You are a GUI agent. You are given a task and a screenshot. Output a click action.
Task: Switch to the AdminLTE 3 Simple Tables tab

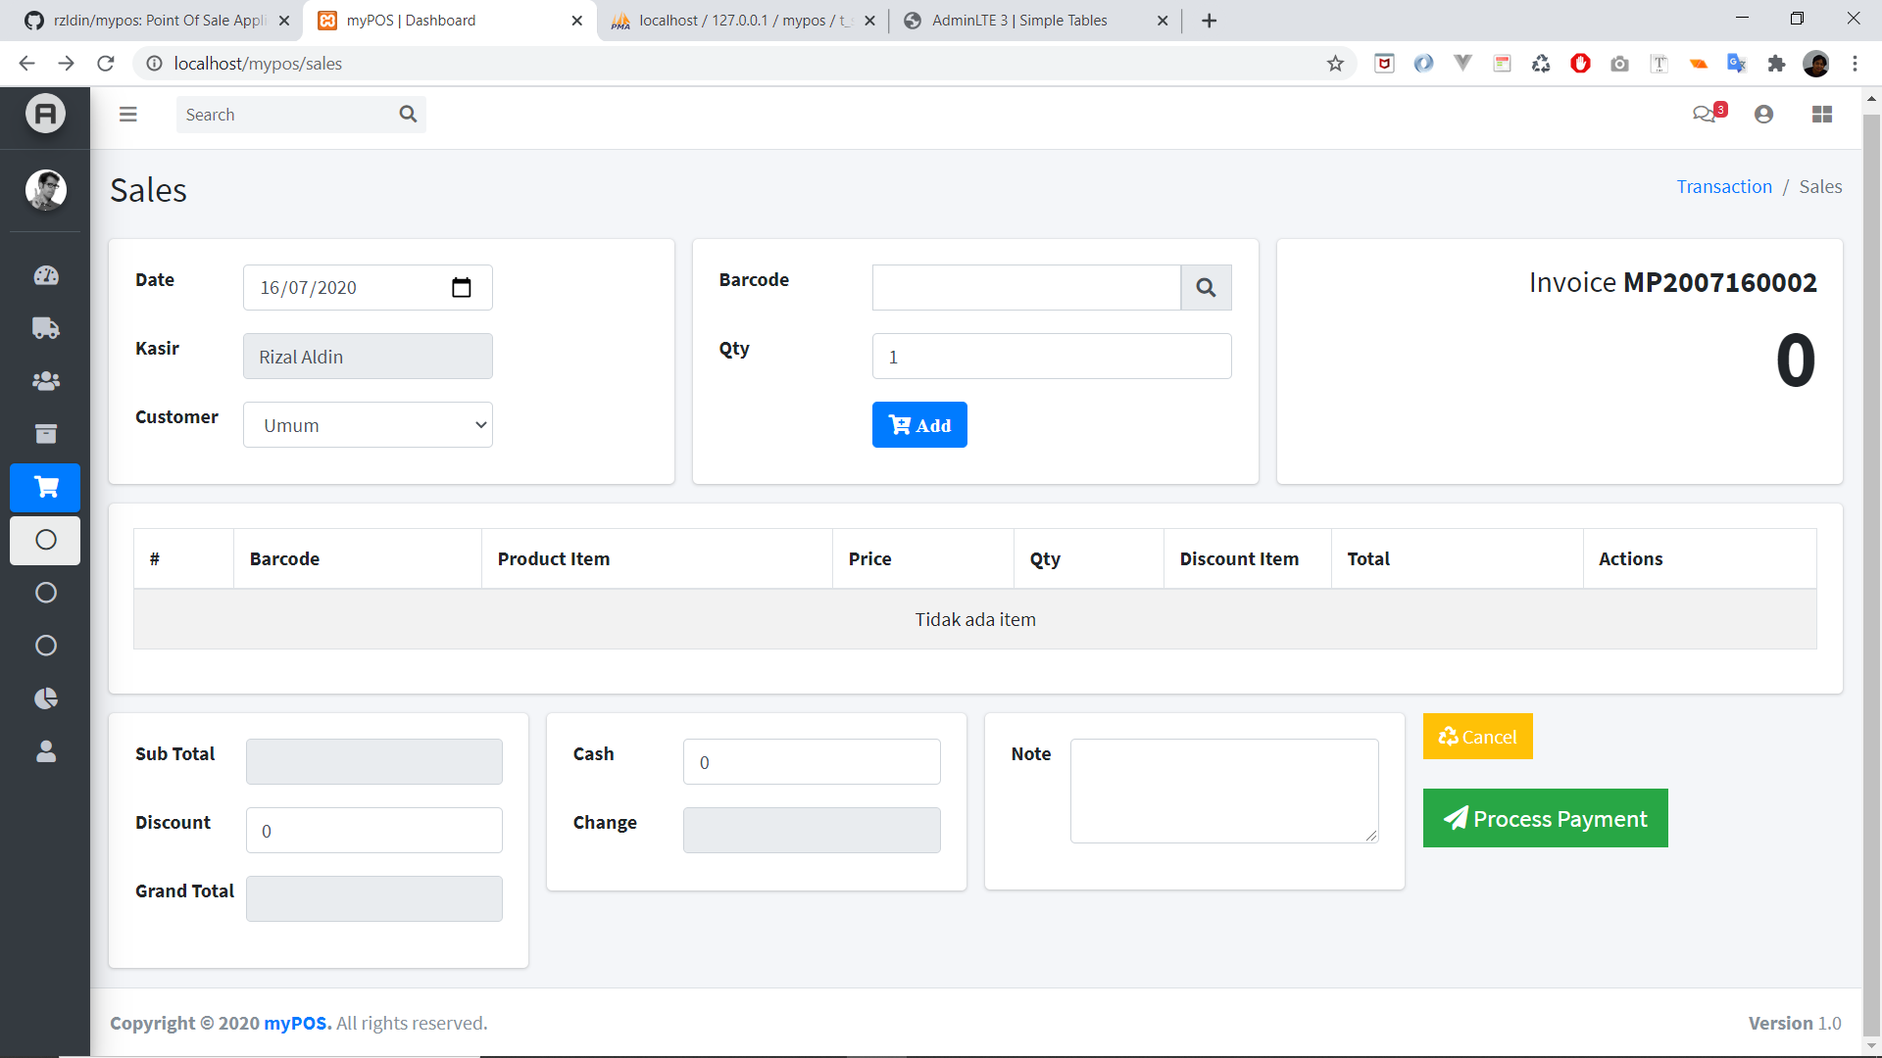[1019, 21]
